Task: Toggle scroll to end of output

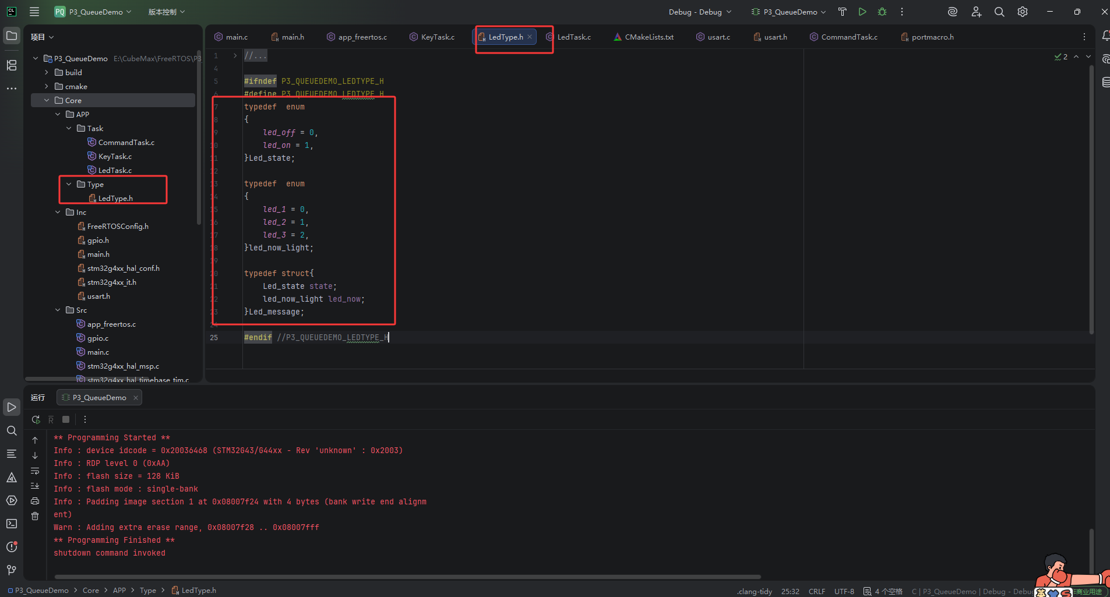Action: [35, 486]
